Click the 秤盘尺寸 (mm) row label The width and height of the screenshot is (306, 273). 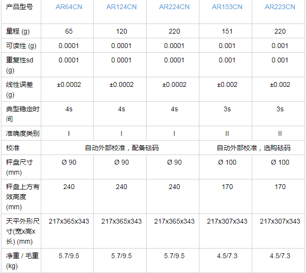20,167
